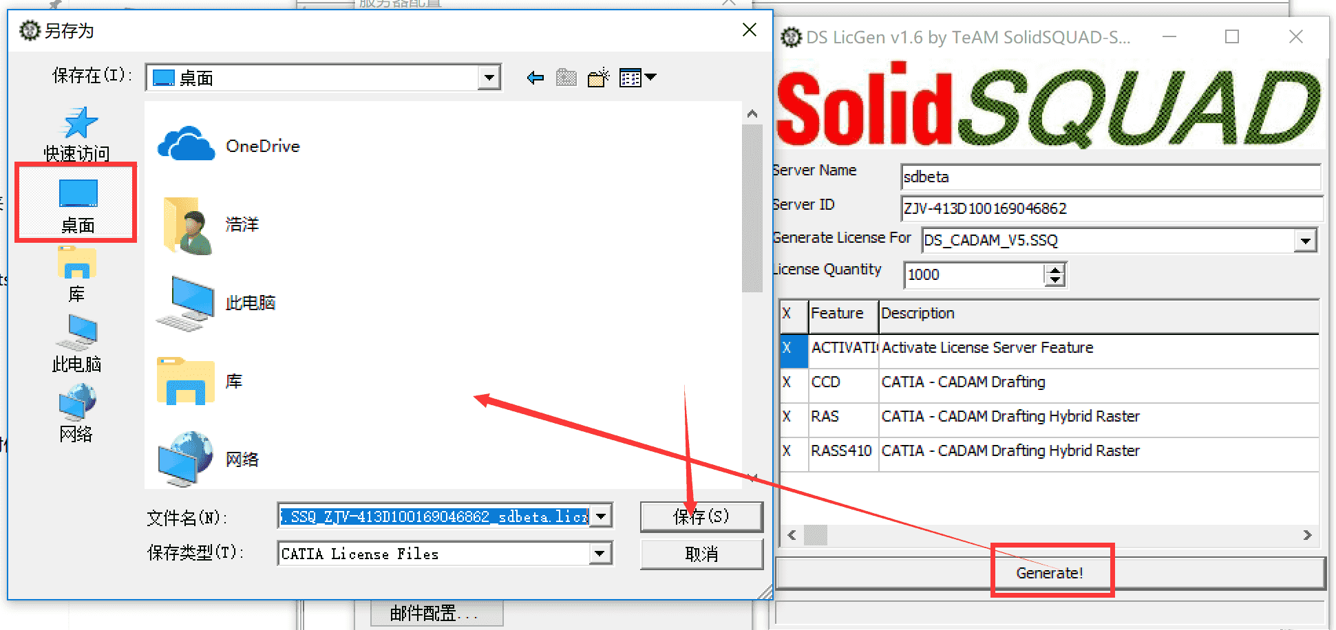Click the 保存(S) button

[x=701, y=517]
